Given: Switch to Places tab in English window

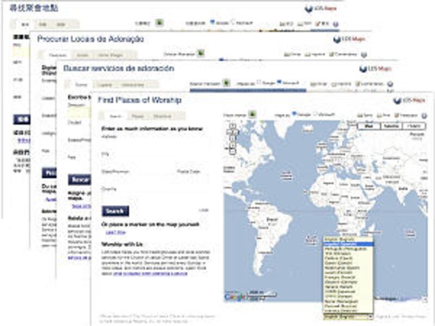Looking at the screenshot, I should [x=138, y=116].
